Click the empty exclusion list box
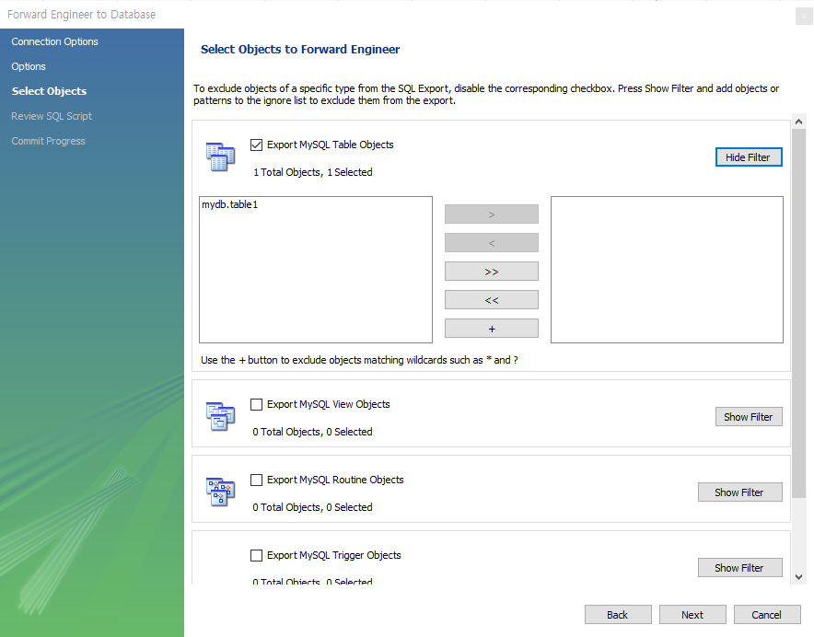The width and height of the screenshot is (814, 637). tap(667, 270)
